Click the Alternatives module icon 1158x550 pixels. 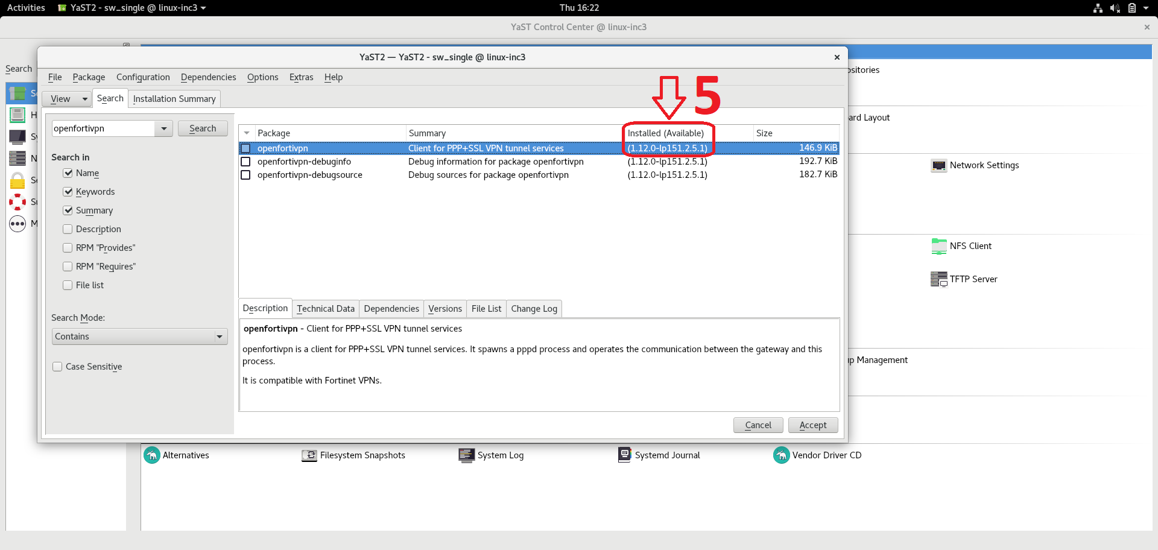pyautogui.click(x=152, y=455)
